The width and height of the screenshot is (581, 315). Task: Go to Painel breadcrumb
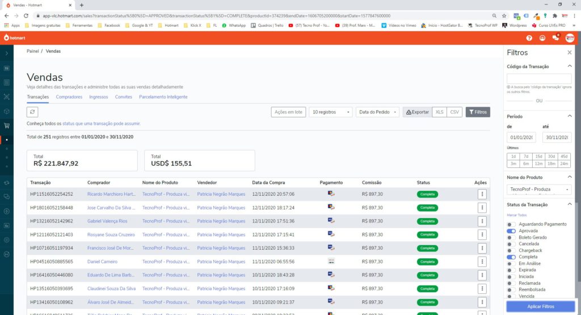pos(32,51)
